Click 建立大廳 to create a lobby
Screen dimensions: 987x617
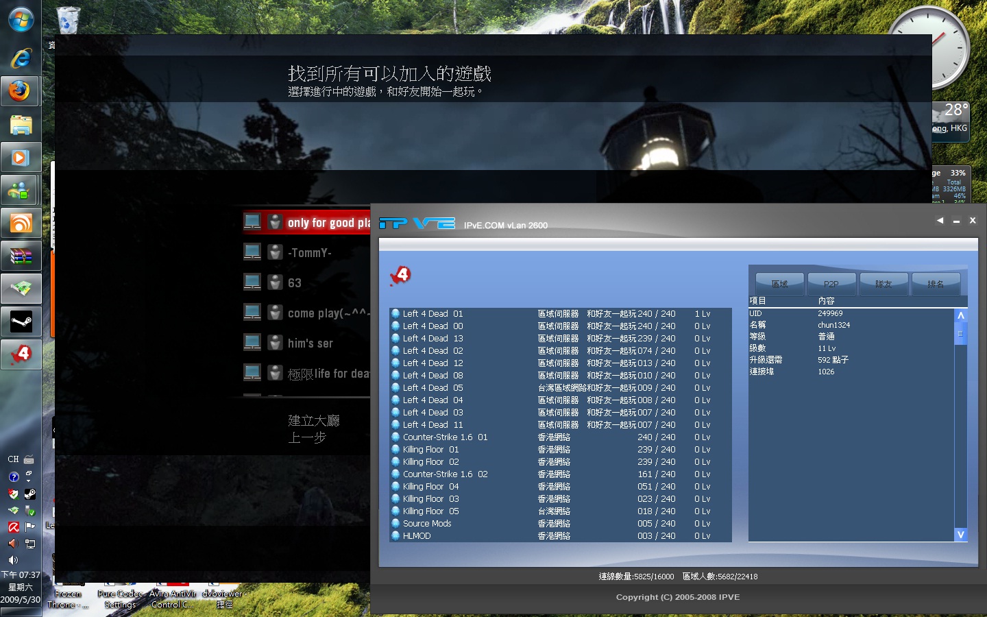tap(314, 420)
